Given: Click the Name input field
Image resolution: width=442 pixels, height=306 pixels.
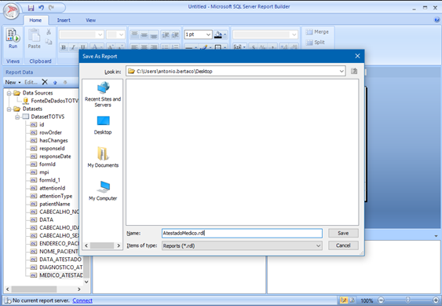Looking at the screenshot, I should point(242,233).
